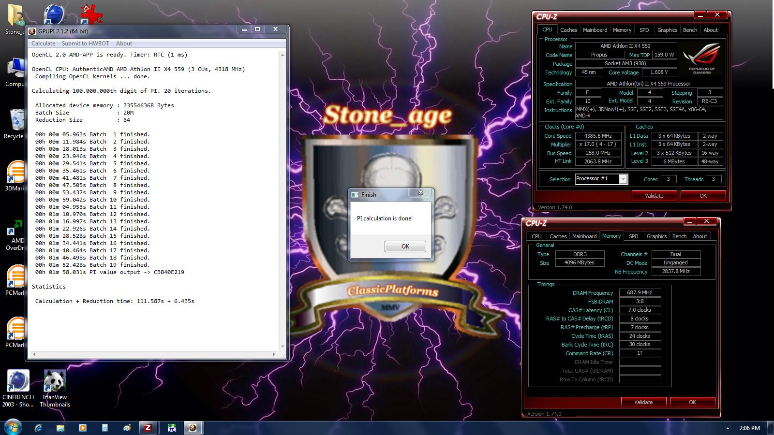This screenshot has height=435, width=774.
Task: Click GPUPI horizontal scrollbar right arrow
Action: point(274,354)
